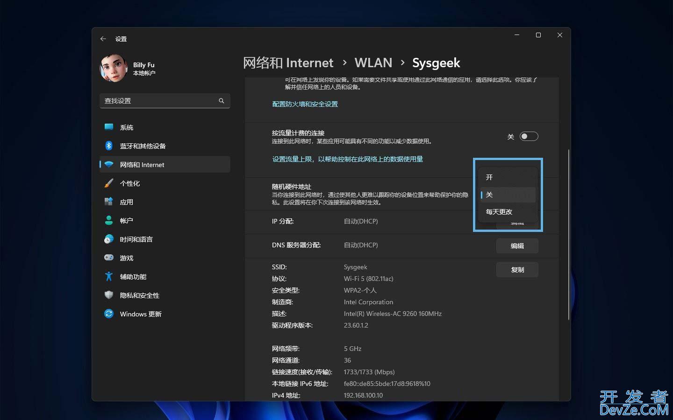
Task: Open 应用 settings
Action: coord(165,202)
